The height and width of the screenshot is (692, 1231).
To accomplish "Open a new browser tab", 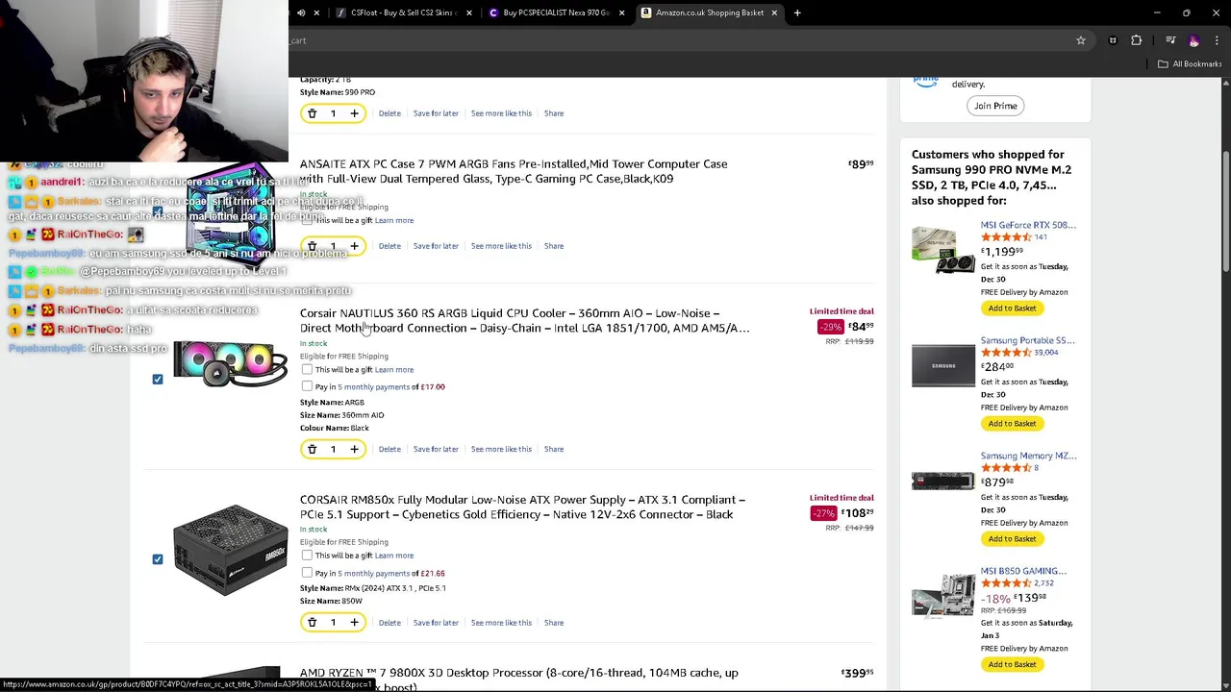I will [x=797, y=12].
